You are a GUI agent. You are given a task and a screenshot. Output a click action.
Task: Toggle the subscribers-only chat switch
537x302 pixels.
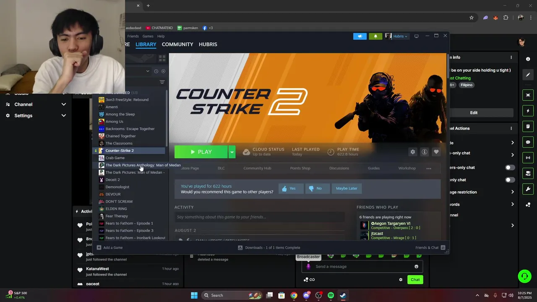pos(510,180)
